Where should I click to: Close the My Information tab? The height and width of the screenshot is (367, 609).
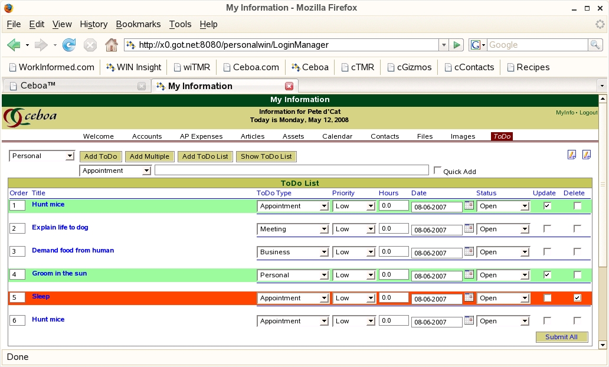(x=289, y=86)
